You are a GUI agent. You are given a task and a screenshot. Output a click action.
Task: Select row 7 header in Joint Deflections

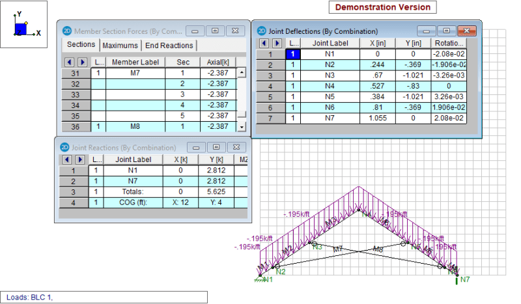pyautogui.click(x=270, y=118)
